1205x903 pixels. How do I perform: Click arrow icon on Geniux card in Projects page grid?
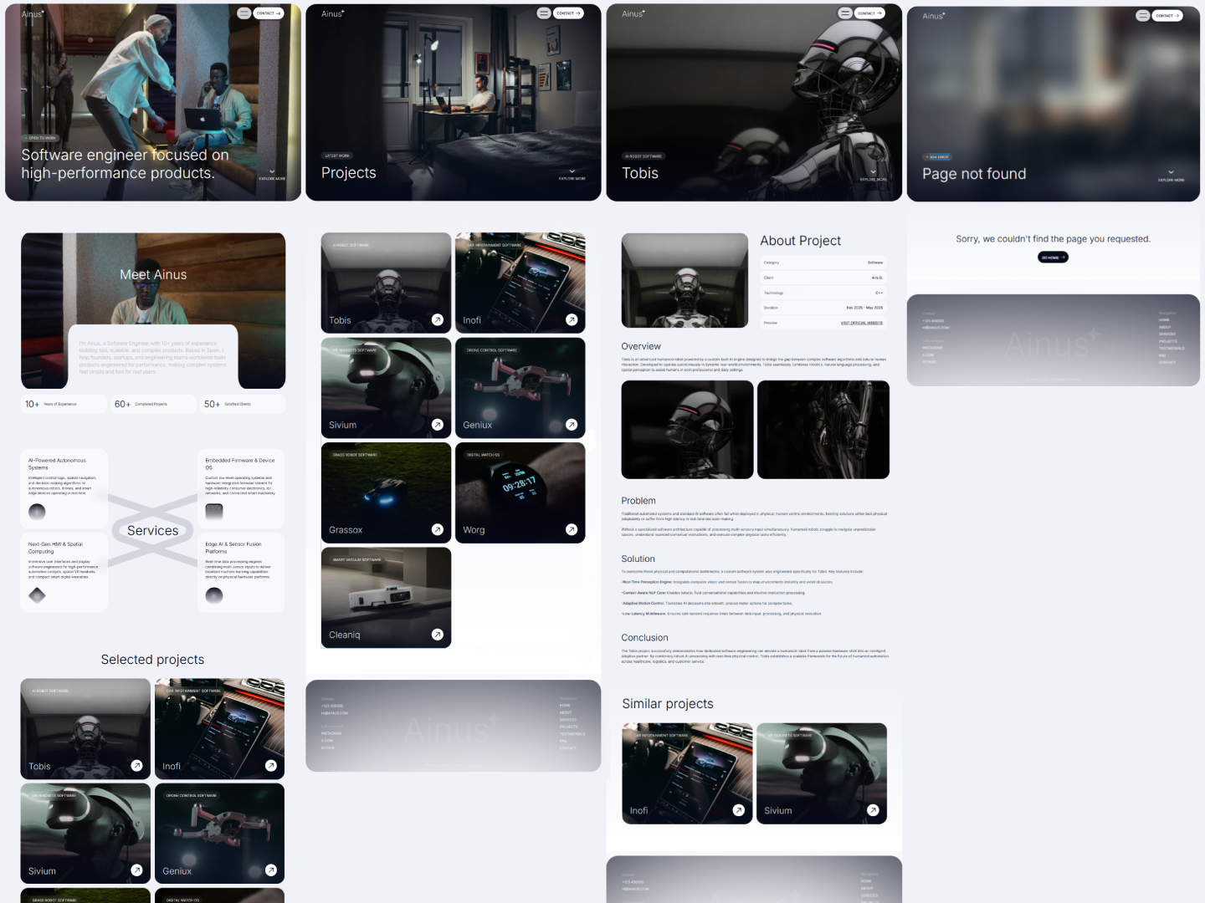(572, 425)
